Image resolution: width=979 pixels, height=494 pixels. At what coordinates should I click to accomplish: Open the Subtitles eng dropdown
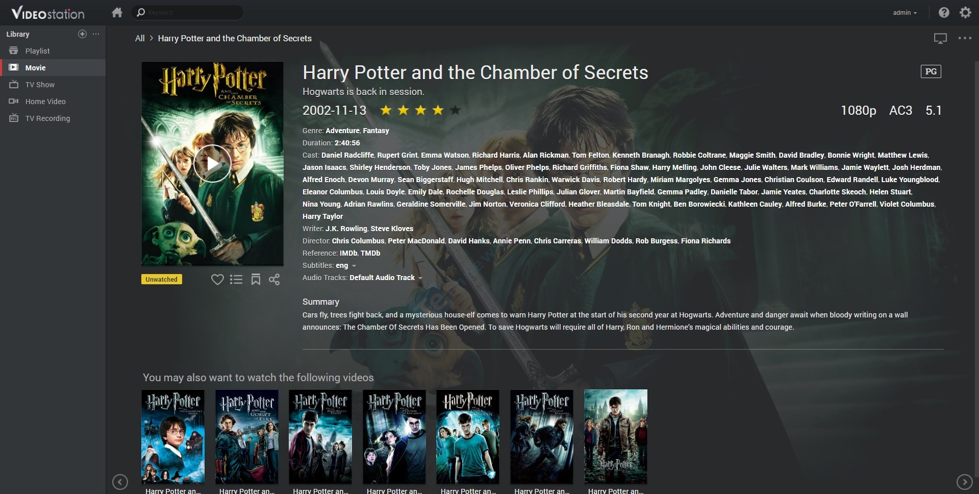346,265
